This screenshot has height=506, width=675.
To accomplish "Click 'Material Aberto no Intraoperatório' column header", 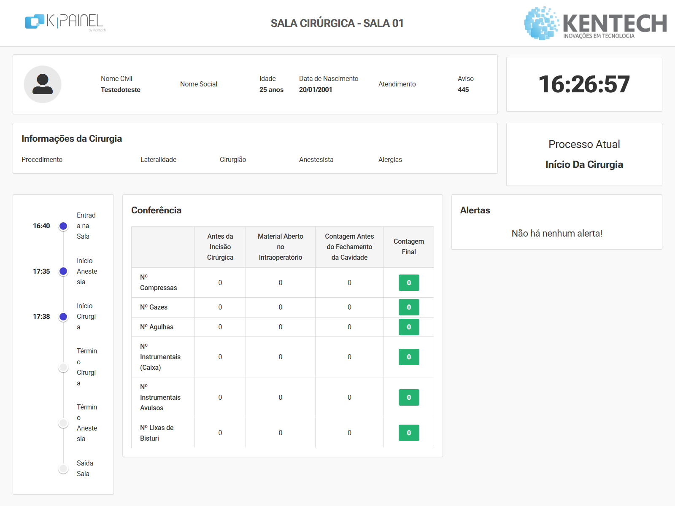I will 281,247.
